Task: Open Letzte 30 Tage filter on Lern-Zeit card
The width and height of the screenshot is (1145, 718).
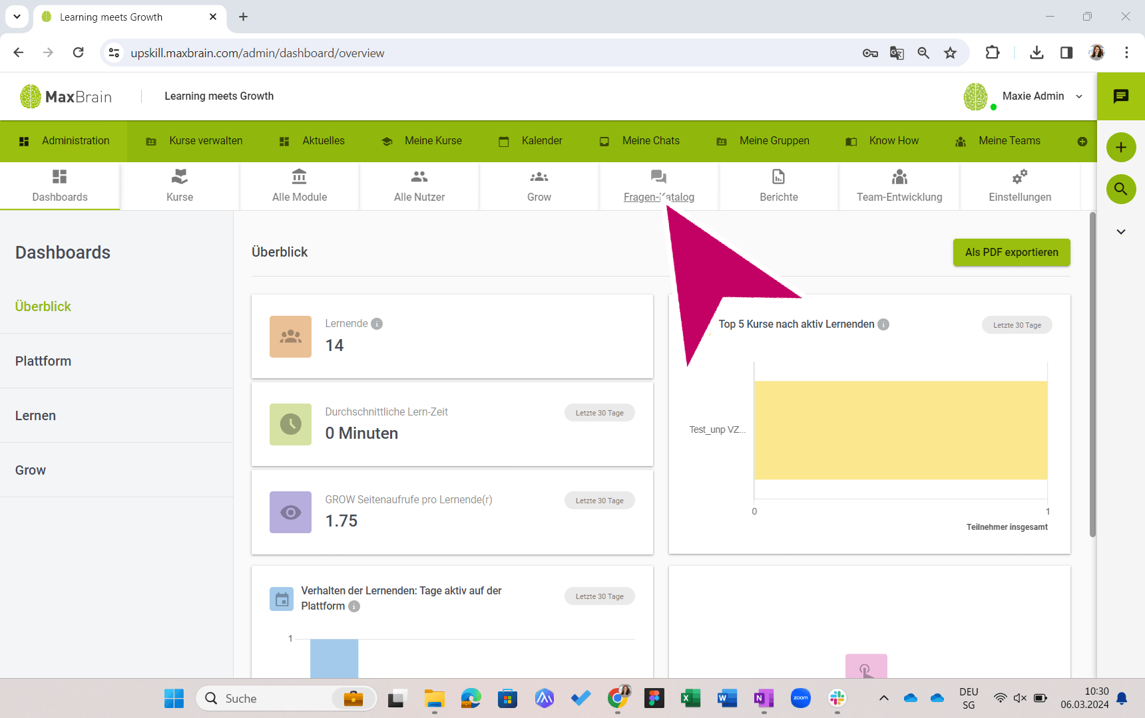Action: [x=600, y=413]
